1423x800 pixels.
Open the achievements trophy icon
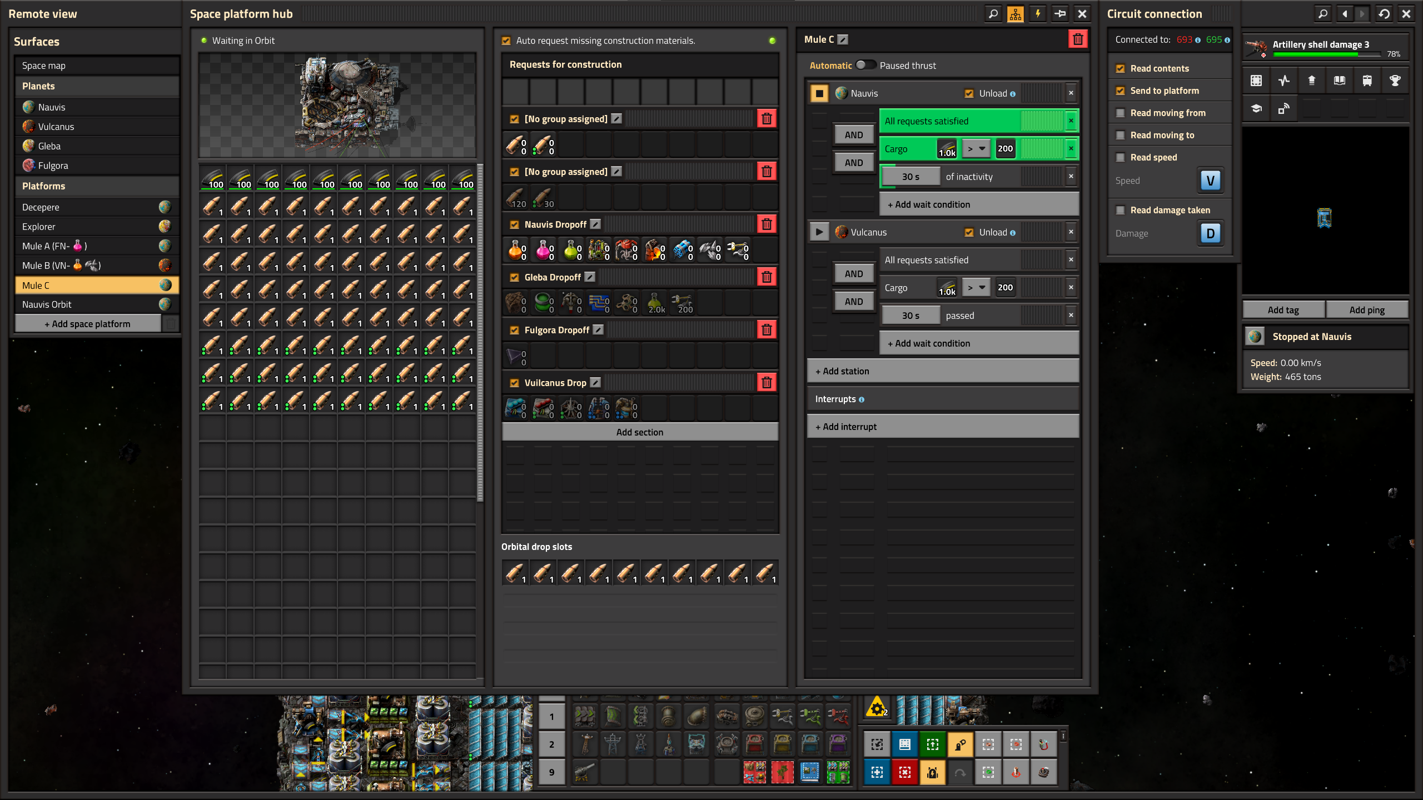click(1395, 81)
